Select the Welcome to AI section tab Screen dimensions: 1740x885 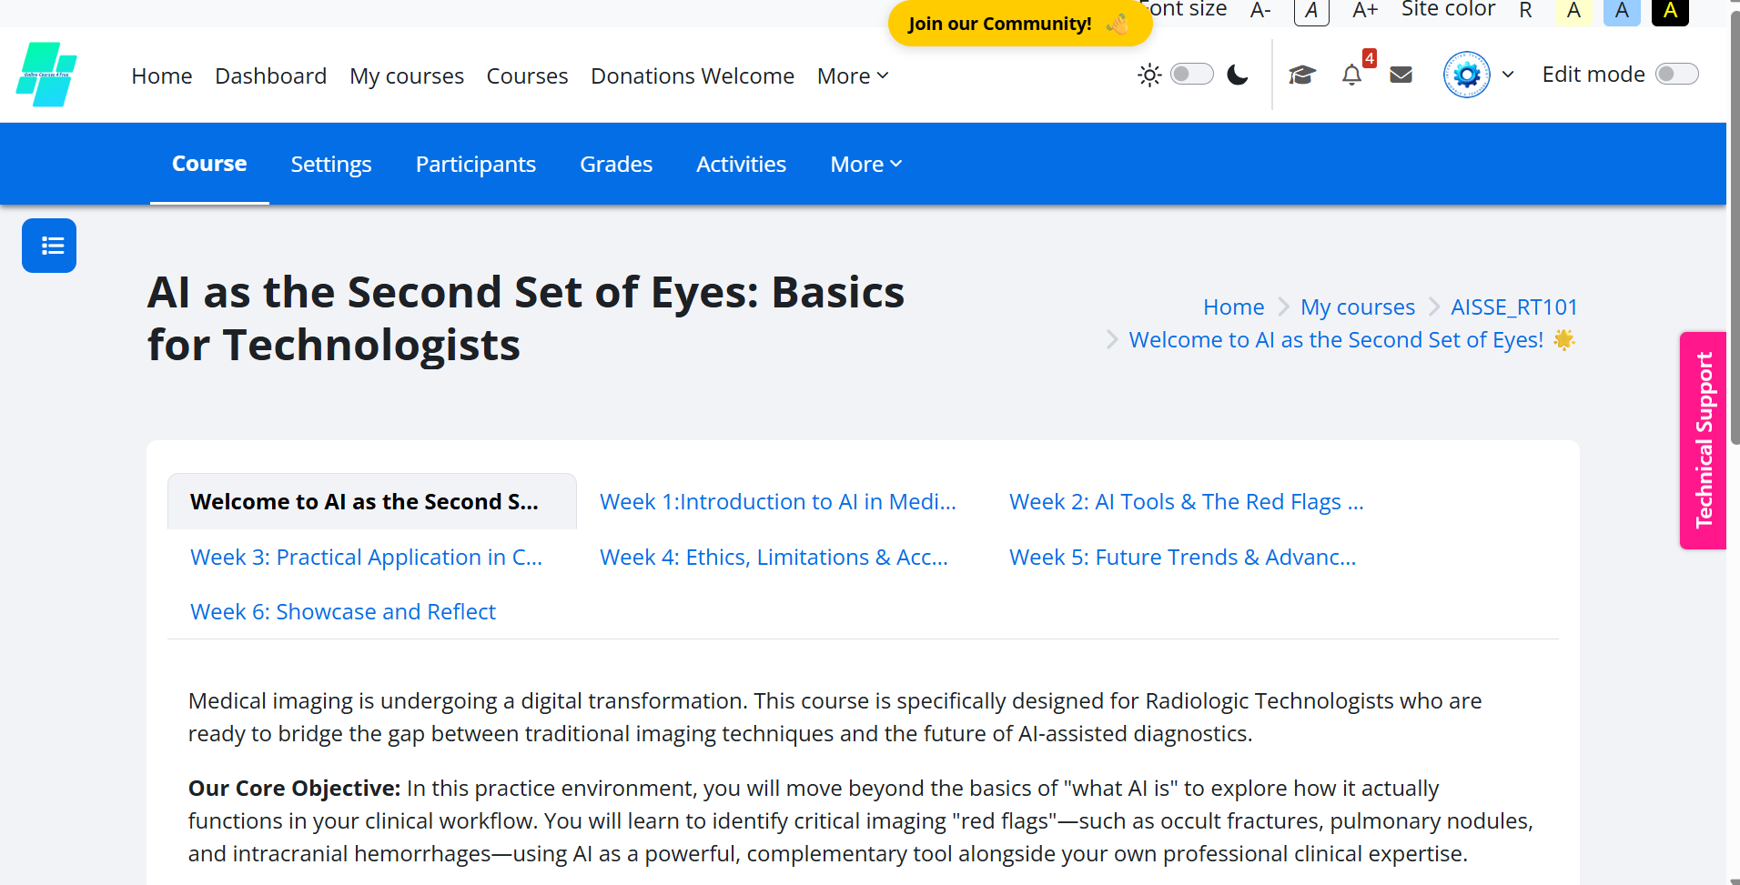tap(372, 501)
